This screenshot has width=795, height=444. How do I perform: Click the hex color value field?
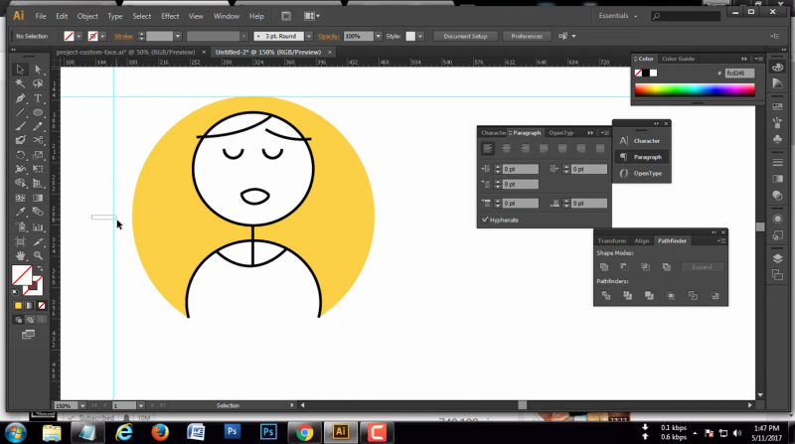[x=739, y=74]
